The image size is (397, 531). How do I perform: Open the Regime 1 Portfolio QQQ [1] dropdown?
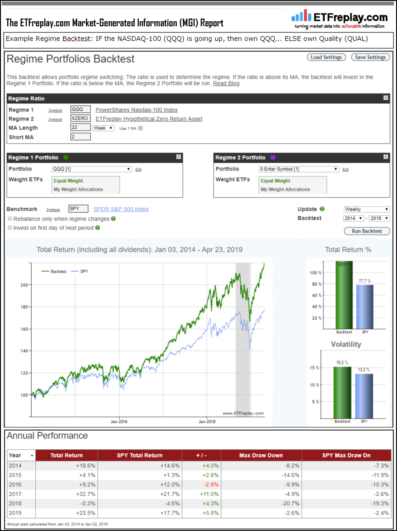(x=91, y=169)
